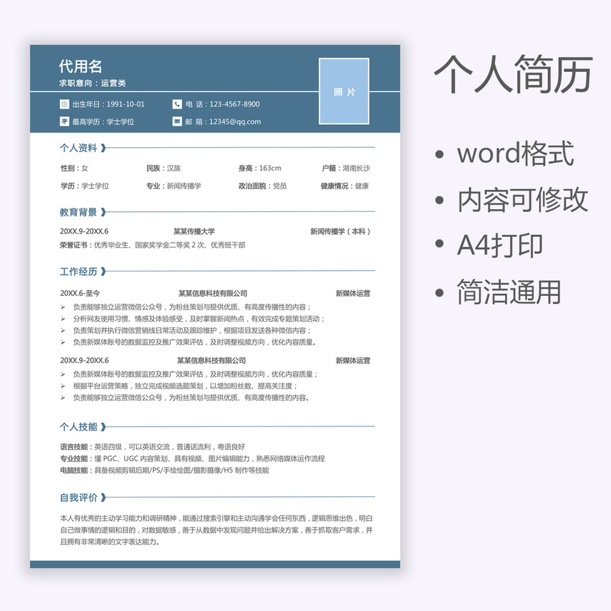Click the 电脑技能 line
The width and height of the screenshot is (611, 611).
click(164, 470)
